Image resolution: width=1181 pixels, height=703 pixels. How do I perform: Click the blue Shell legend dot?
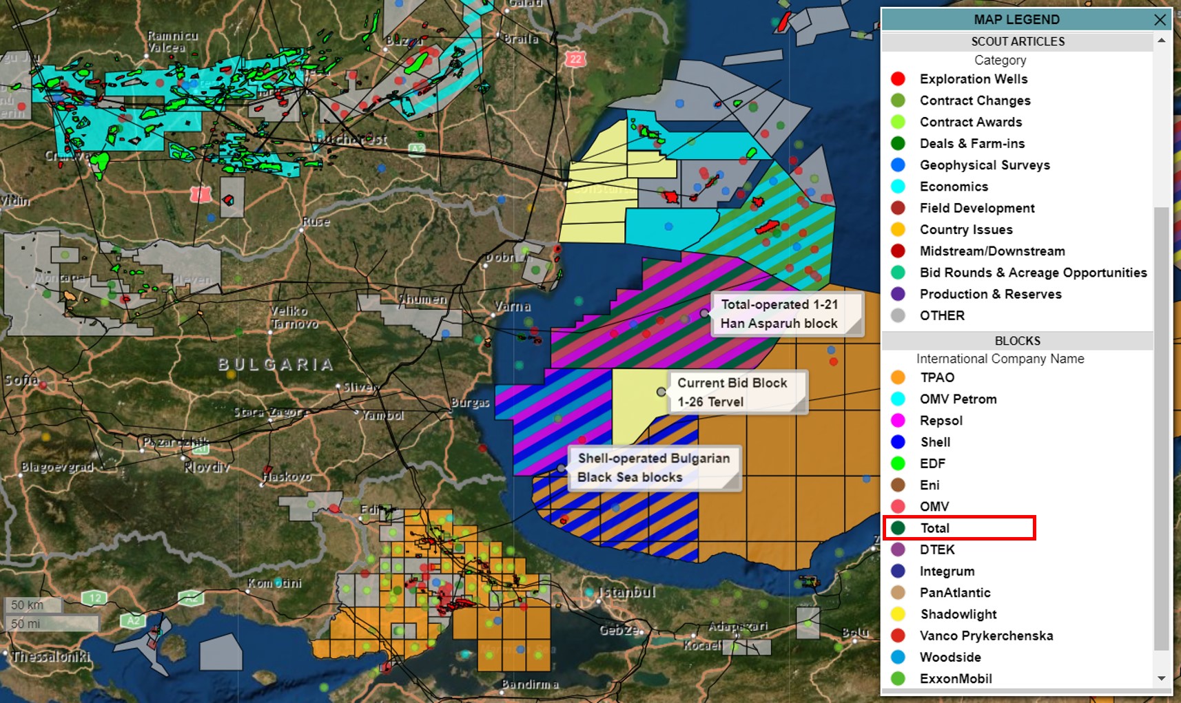click(x=898, y=442)
